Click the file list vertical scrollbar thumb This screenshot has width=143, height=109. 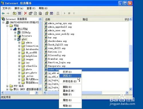click(x=130, y=53)
